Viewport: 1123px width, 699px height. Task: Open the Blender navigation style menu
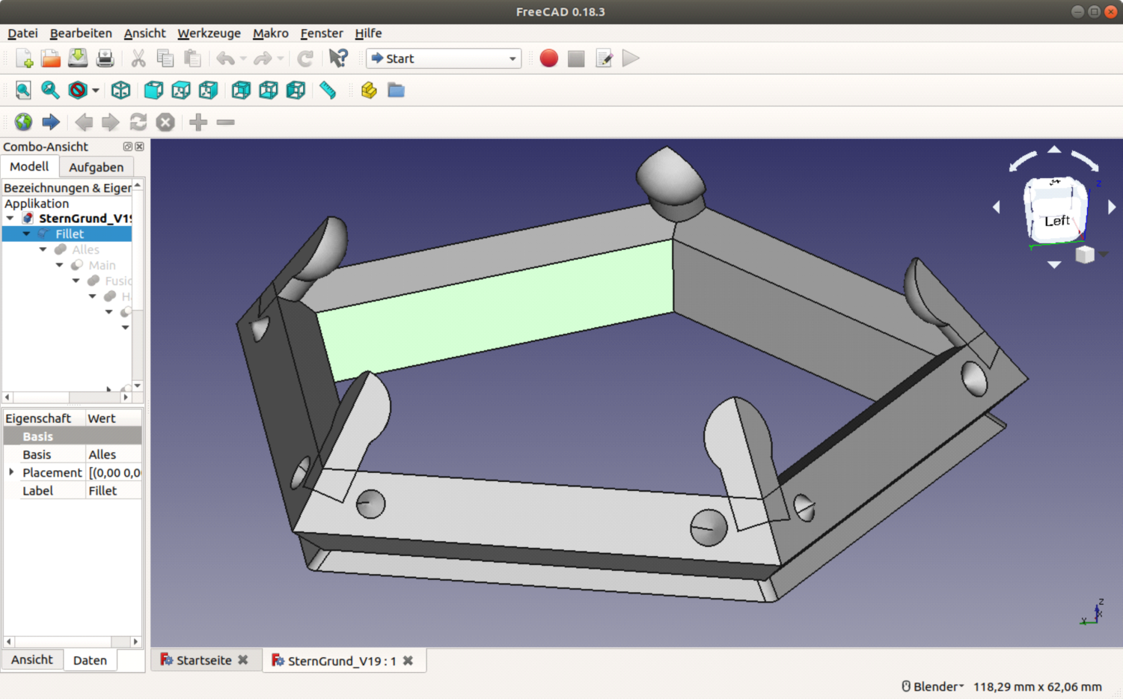coord(933,686)
